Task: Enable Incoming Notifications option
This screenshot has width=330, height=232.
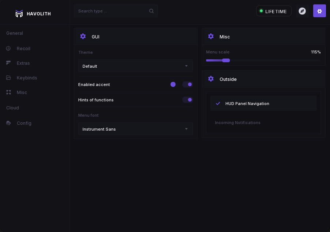Action: point(263,123)
